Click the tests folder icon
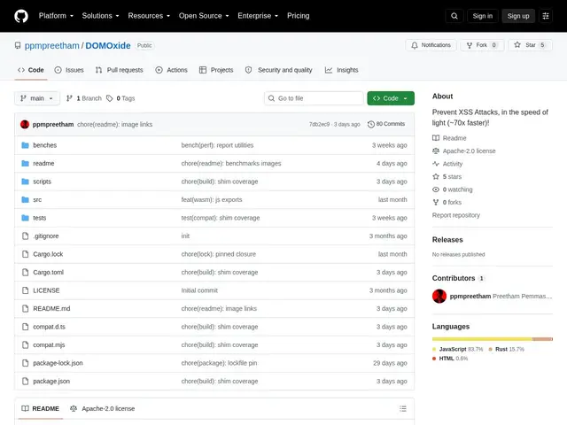 pos(25,218)
